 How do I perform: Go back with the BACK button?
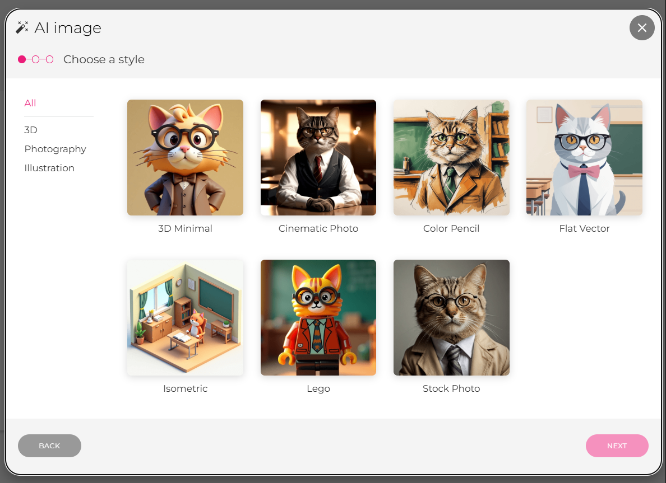[49, 446]
